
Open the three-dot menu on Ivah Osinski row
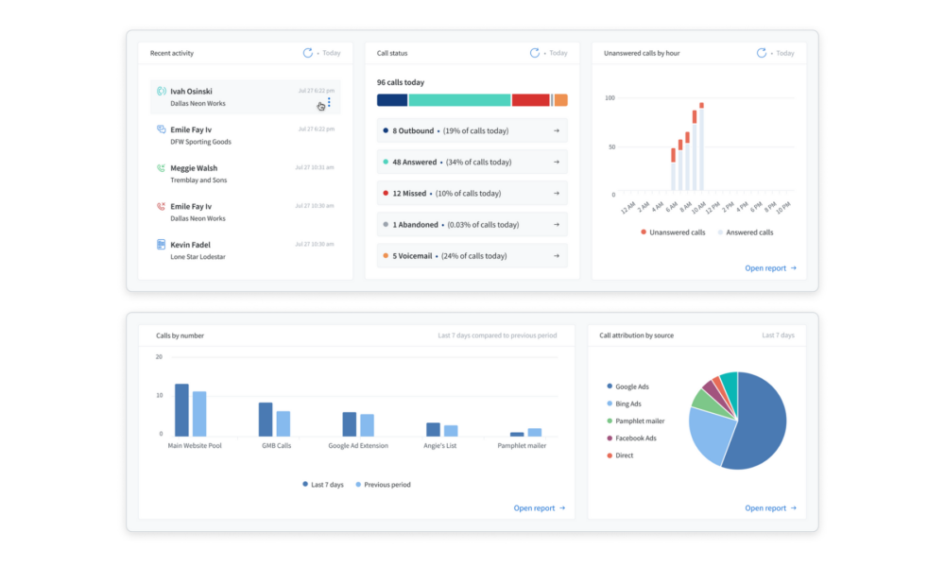(329, 102)
